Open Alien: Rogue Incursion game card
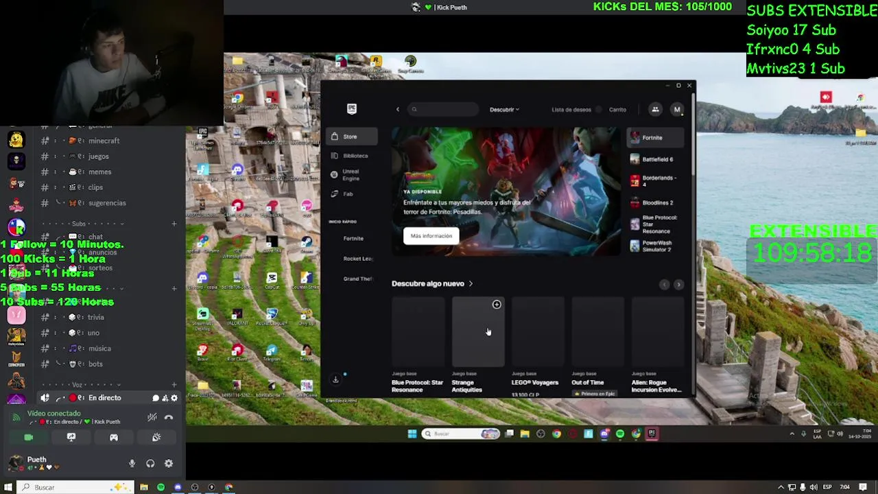Image resolution: width=878 pixels, height=494 pixels. (657, 347)
